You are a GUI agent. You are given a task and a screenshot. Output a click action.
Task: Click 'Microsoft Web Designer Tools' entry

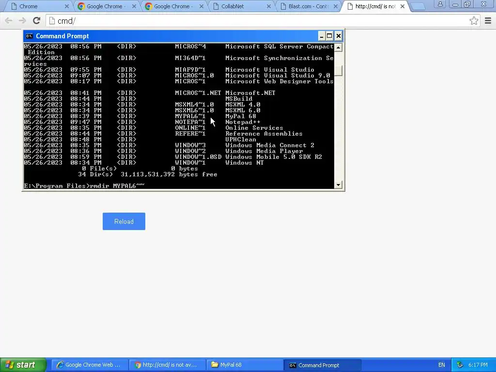click(279, 81)
